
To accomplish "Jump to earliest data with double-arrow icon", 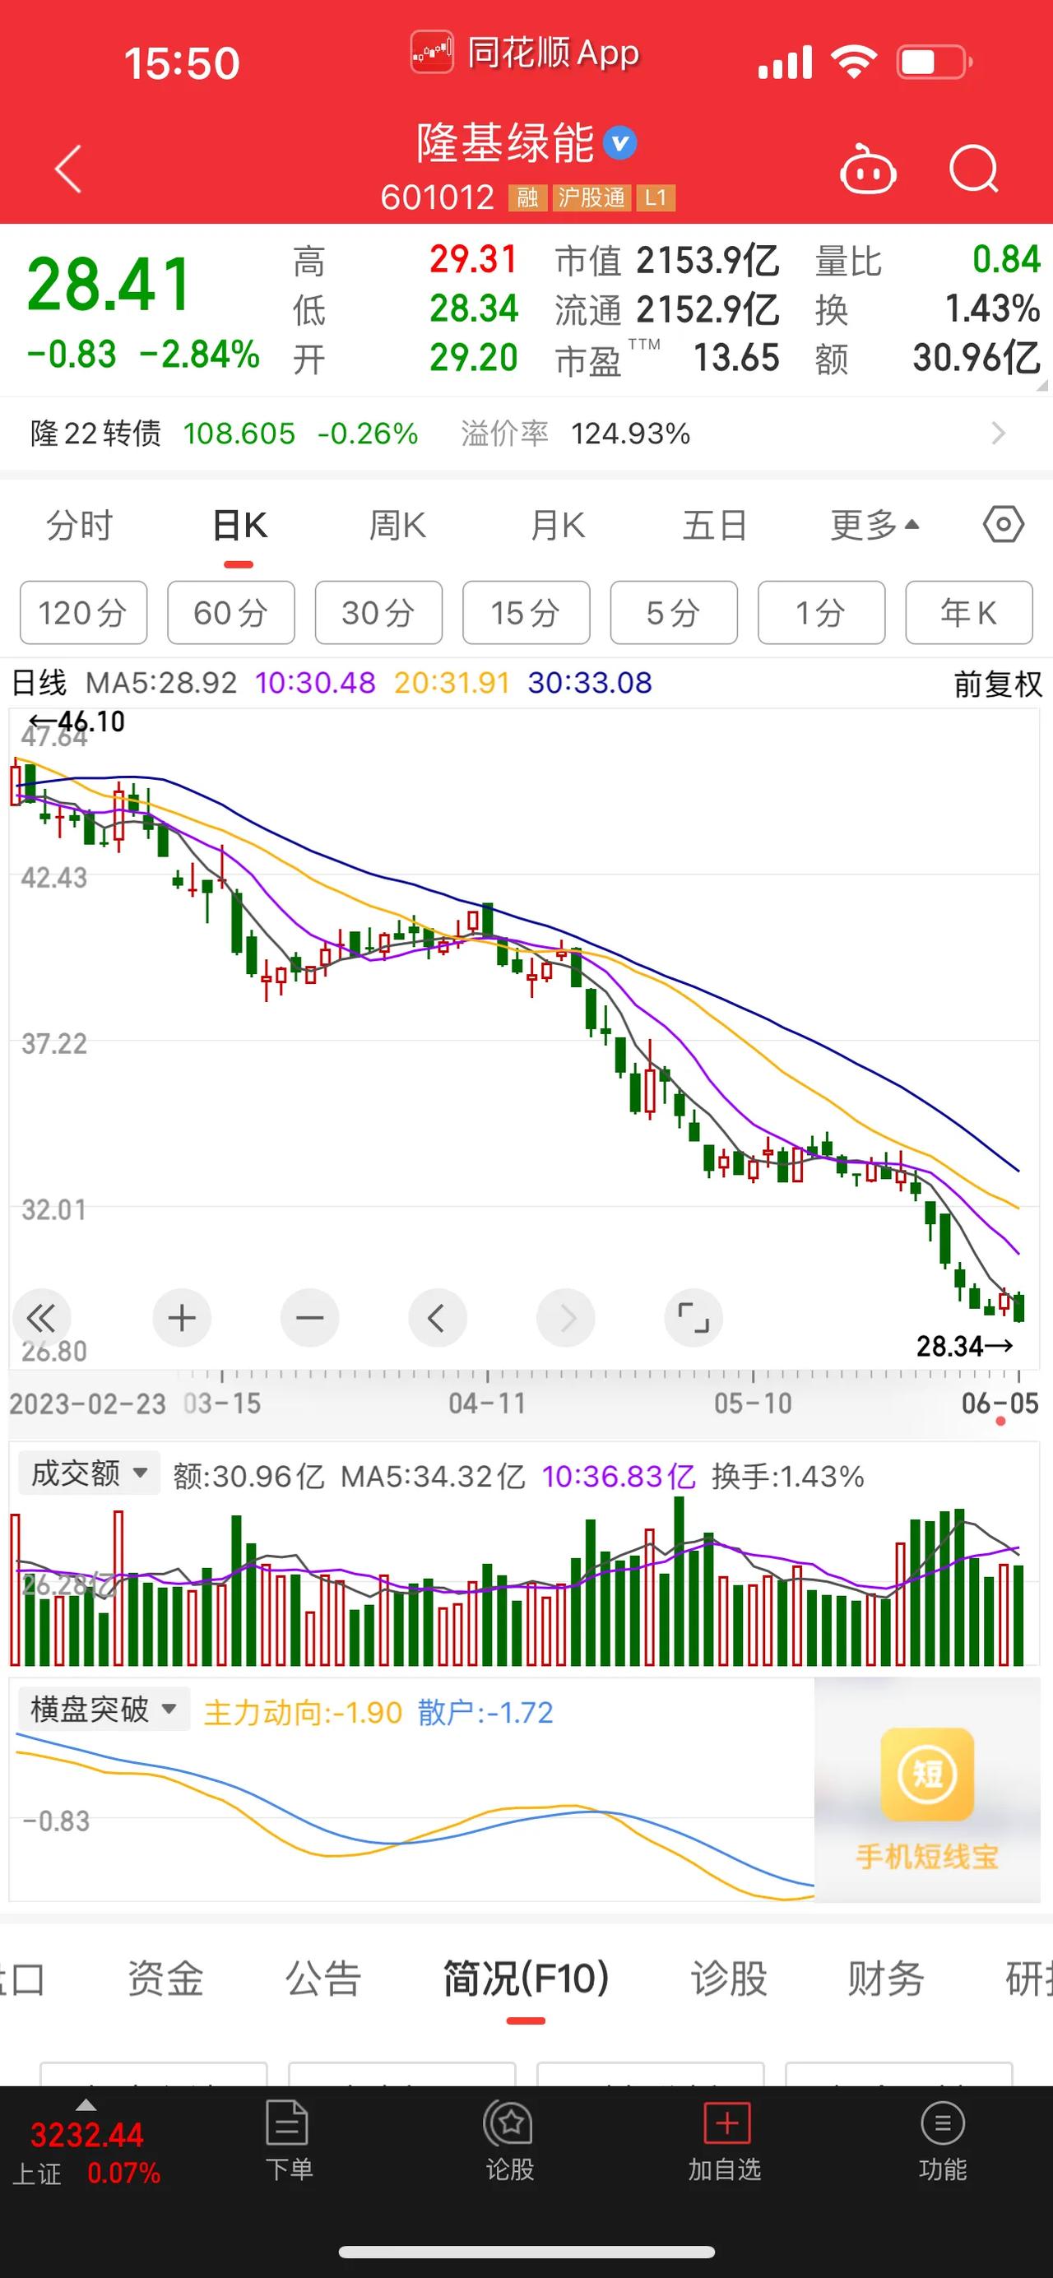I will pos(40,1319).
